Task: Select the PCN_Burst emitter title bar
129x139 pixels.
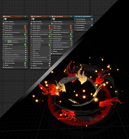Action: (15, 16)
